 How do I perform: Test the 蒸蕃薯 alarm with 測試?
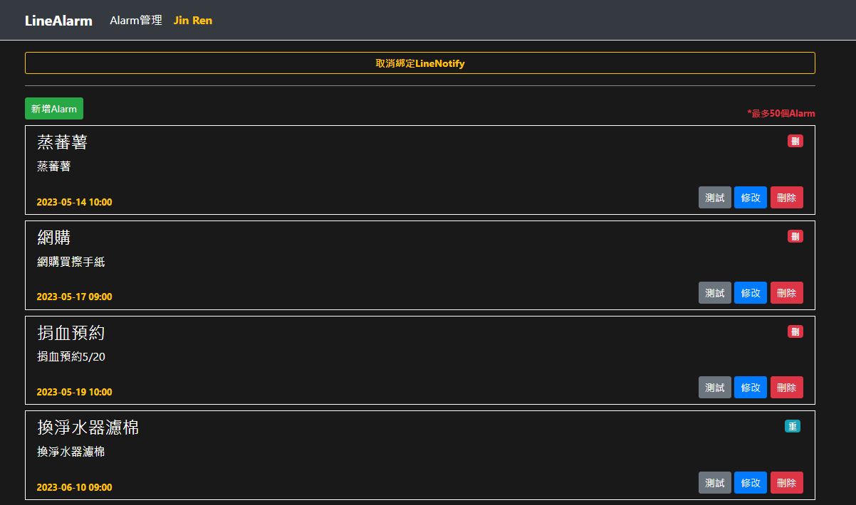coord(714,198)
